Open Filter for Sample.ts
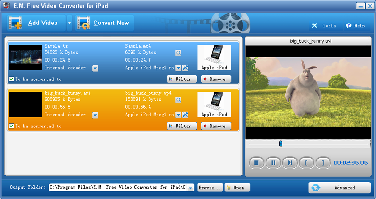 click(182, 79)
